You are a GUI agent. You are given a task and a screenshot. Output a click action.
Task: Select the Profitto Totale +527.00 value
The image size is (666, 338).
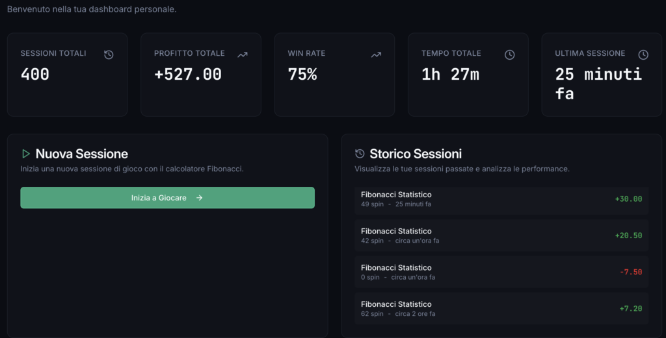(x=188, y=75)
